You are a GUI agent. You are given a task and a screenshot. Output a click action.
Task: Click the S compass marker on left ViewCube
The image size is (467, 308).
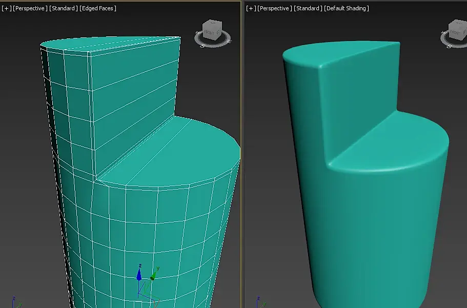tap(204, 46)
